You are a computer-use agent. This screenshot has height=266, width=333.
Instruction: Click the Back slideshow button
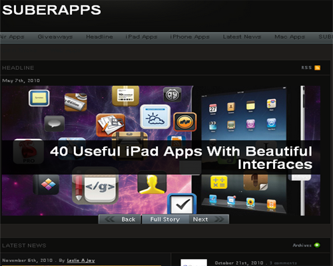120,219
